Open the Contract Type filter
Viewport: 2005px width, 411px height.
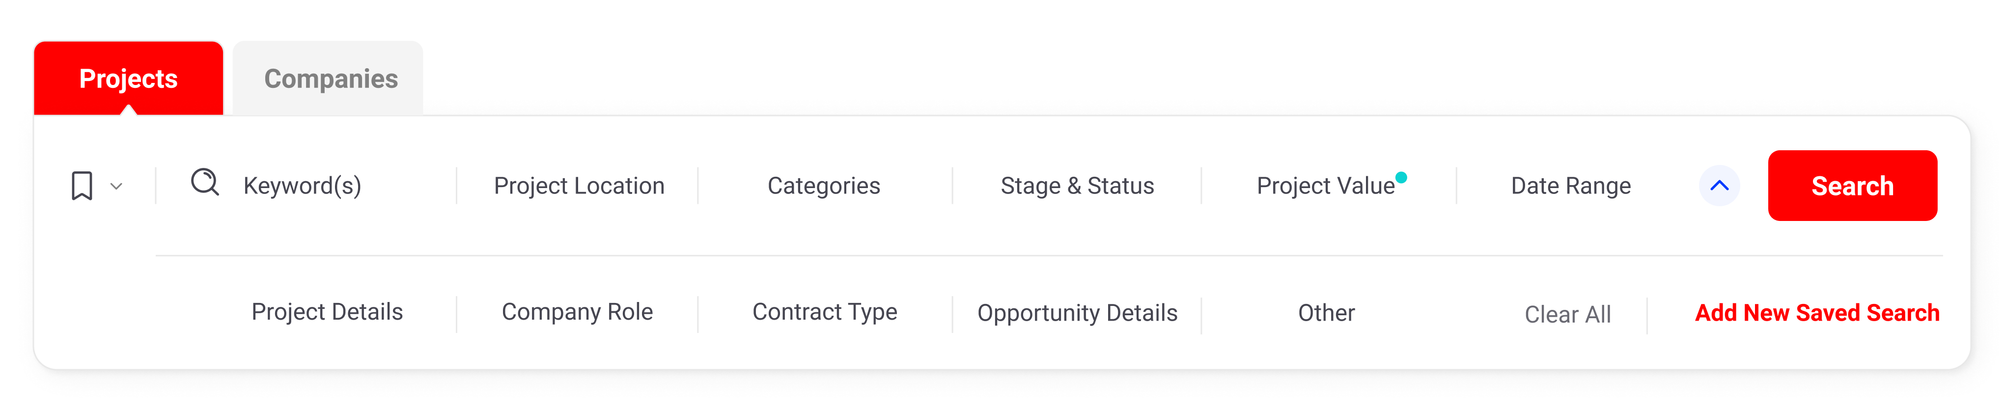coord(824,312)
